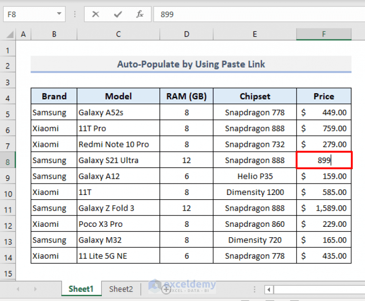Click horizontal scrollbar left arrow

tap(269, 290)
